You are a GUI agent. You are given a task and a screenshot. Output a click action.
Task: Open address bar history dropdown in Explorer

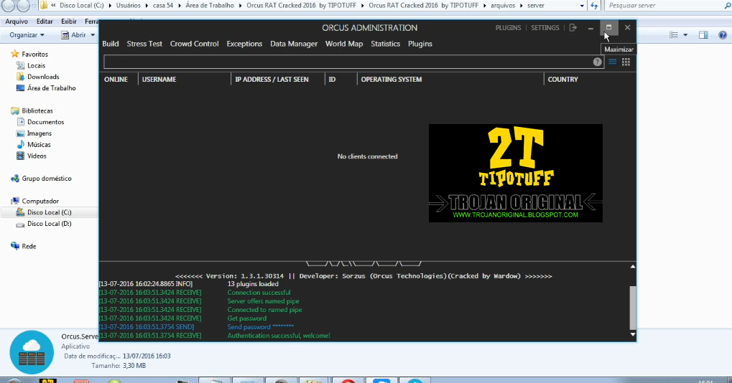(x=582, y=6)
